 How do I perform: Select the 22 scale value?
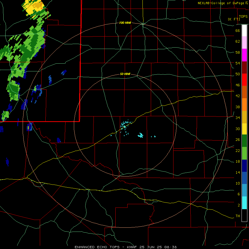click(x=238, y=151)
